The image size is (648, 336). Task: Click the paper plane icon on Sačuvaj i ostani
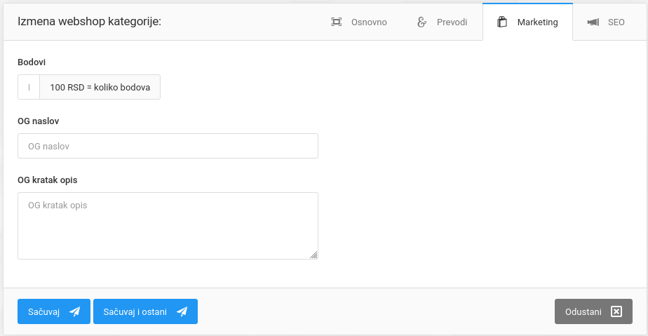pyautogui.click(x=182, y=311)
